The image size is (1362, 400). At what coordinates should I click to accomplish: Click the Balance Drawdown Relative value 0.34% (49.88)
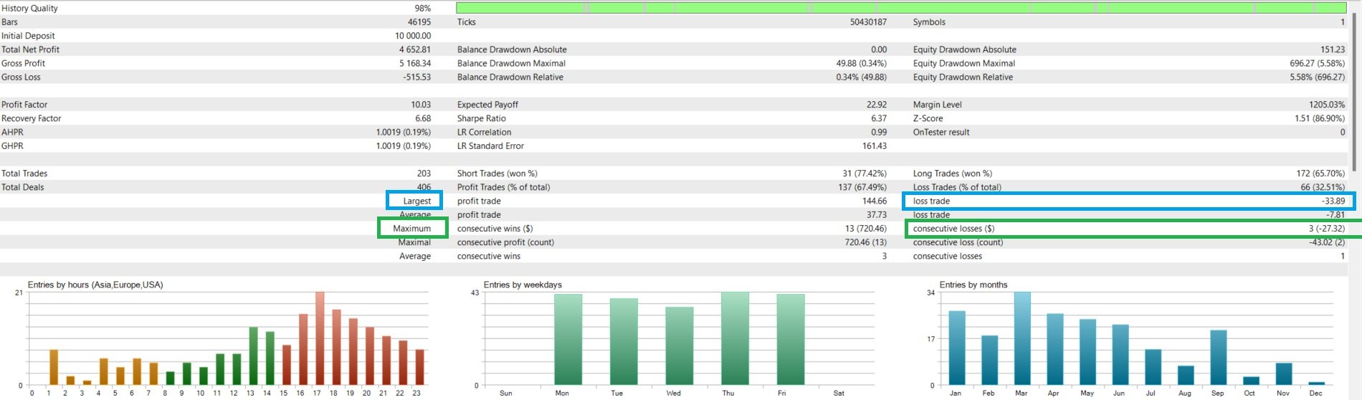pos(861,77)
